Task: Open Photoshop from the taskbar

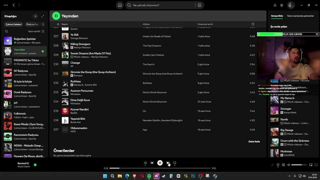Action: pyautogui.click(x=193, y=176)
